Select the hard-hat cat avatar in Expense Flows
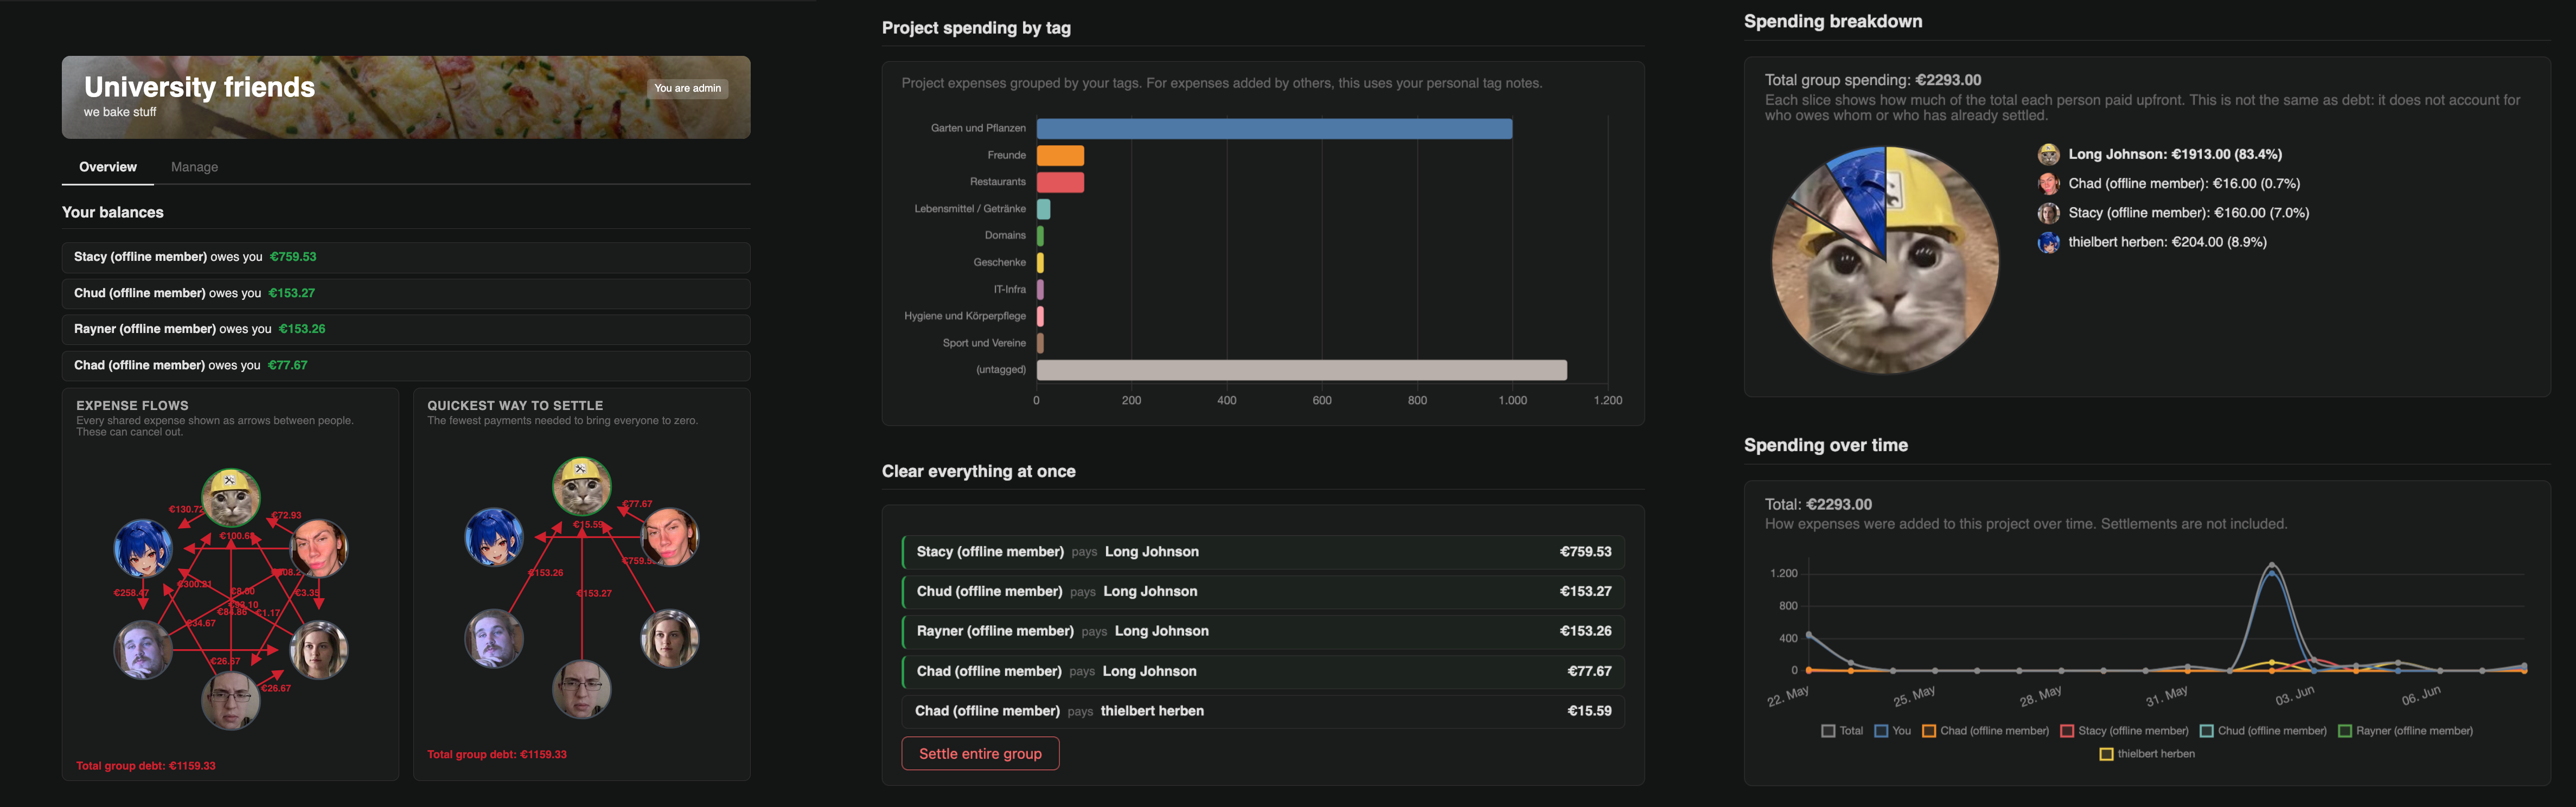The width and height of the screenshot is (2576, 807). [x=231, y=497]
